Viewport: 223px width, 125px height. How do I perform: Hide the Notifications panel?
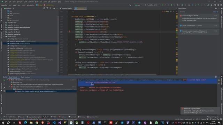[x=219, y=8]
